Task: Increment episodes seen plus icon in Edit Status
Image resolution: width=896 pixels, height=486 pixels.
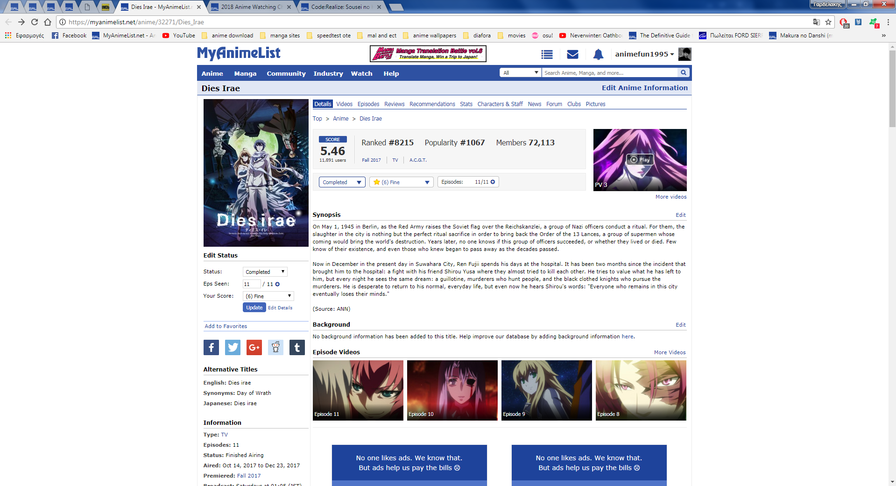Action: 277,284
